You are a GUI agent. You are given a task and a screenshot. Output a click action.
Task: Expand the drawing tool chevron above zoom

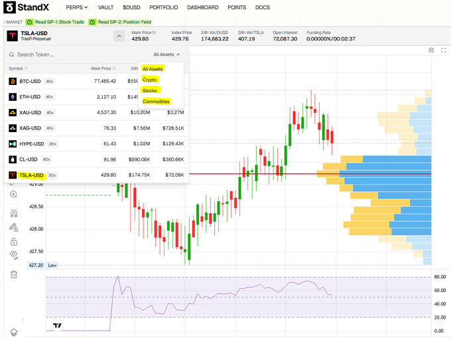11,184
